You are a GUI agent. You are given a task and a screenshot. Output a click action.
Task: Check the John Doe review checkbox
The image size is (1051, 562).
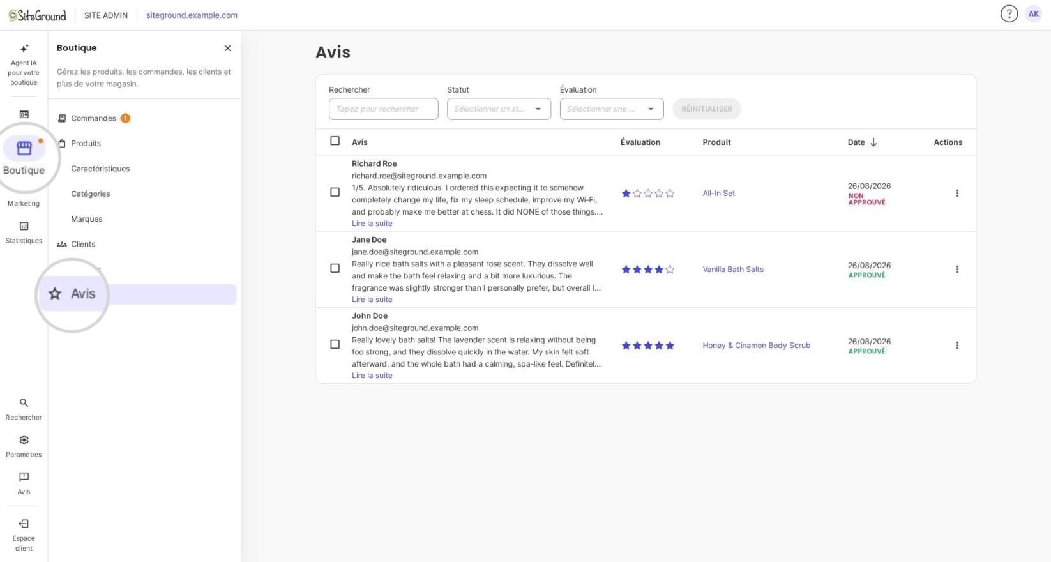[335, 344]
